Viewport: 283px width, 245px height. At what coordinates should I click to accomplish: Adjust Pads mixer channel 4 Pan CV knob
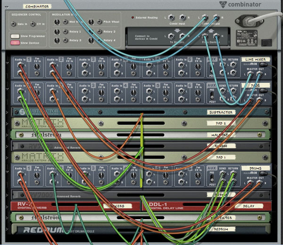click(133, 92)
